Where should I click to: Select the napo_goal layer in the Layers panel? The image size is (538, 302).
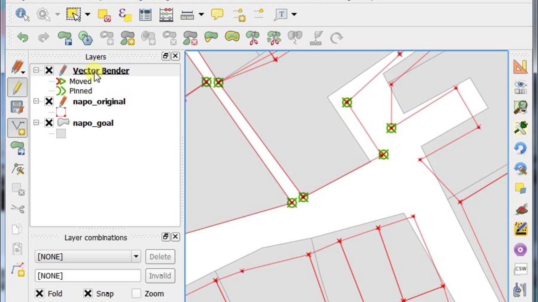(93, 123)
